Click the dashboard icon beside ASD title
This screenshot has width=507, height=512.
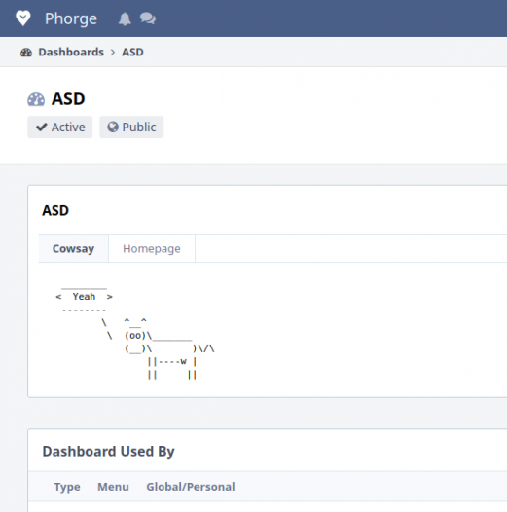tap(36, 99)
